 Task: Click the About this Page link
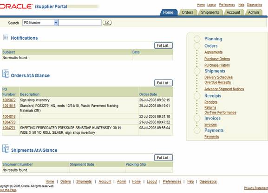pos(8,190)
